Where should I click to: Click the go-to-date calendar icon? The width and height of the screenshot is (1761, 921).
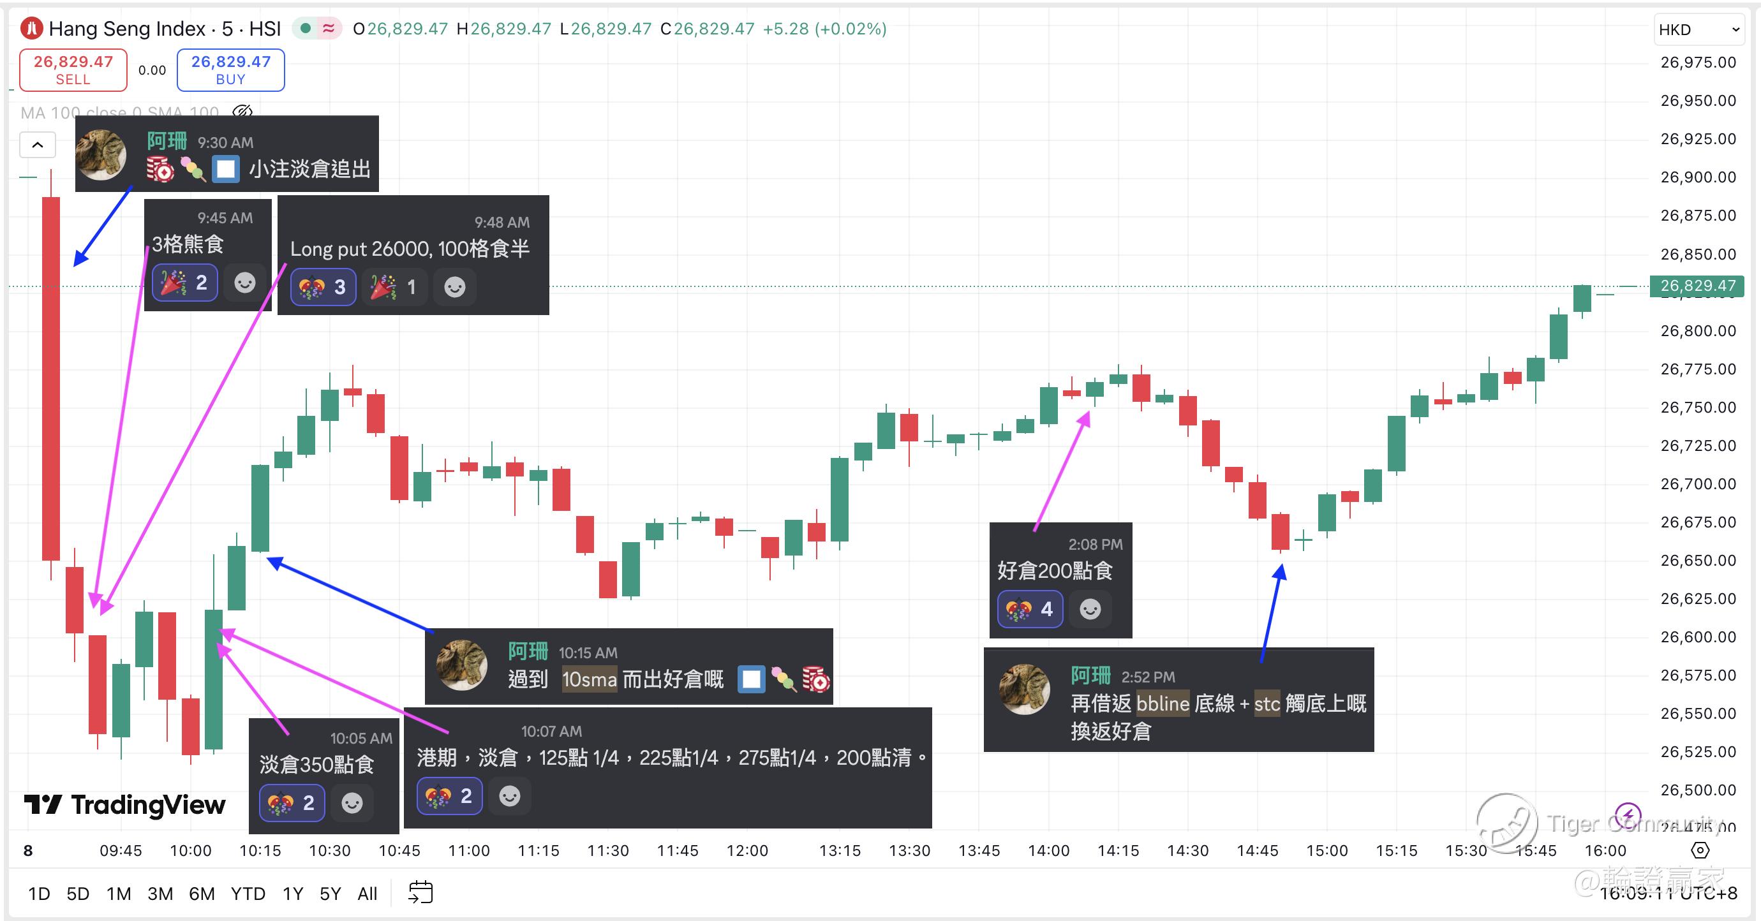[420, 892]
